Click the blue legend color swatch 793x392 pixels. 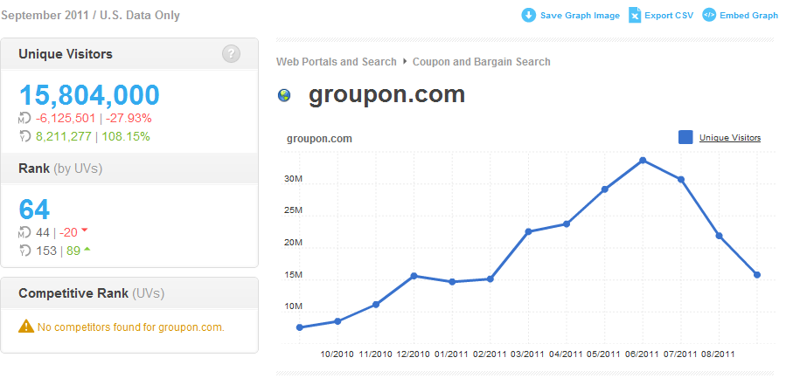[x=685, y=137]
